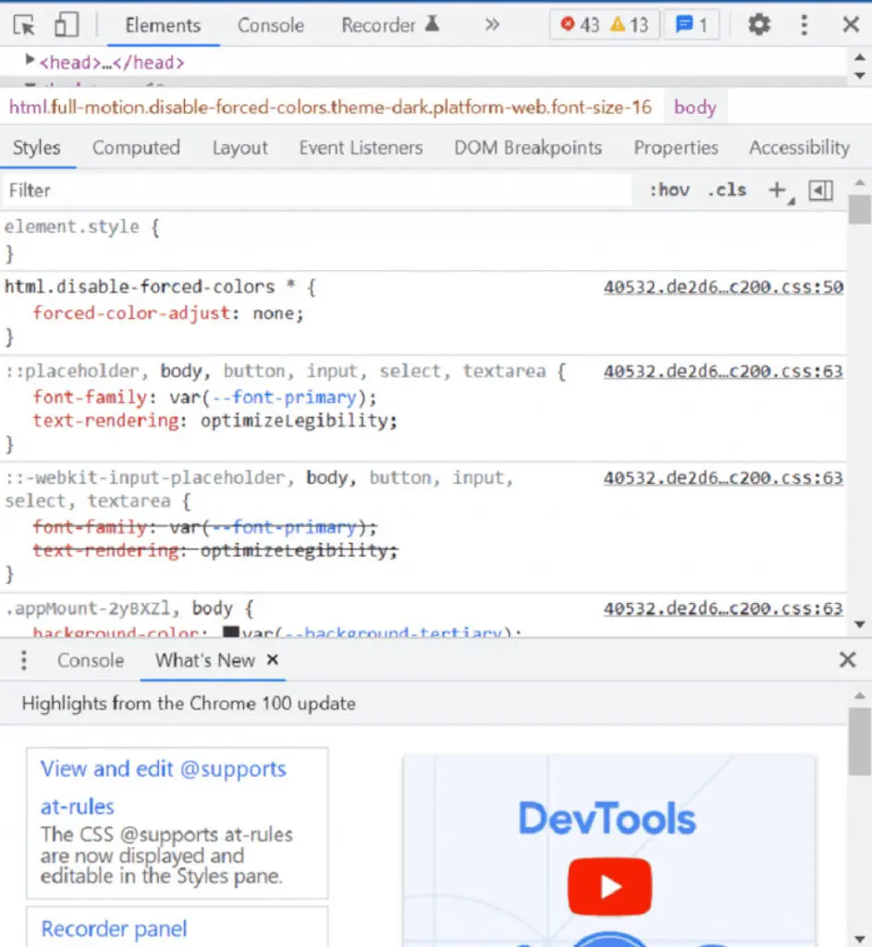
Task: Open the Layout pane tab
Action: coord(239,148)
